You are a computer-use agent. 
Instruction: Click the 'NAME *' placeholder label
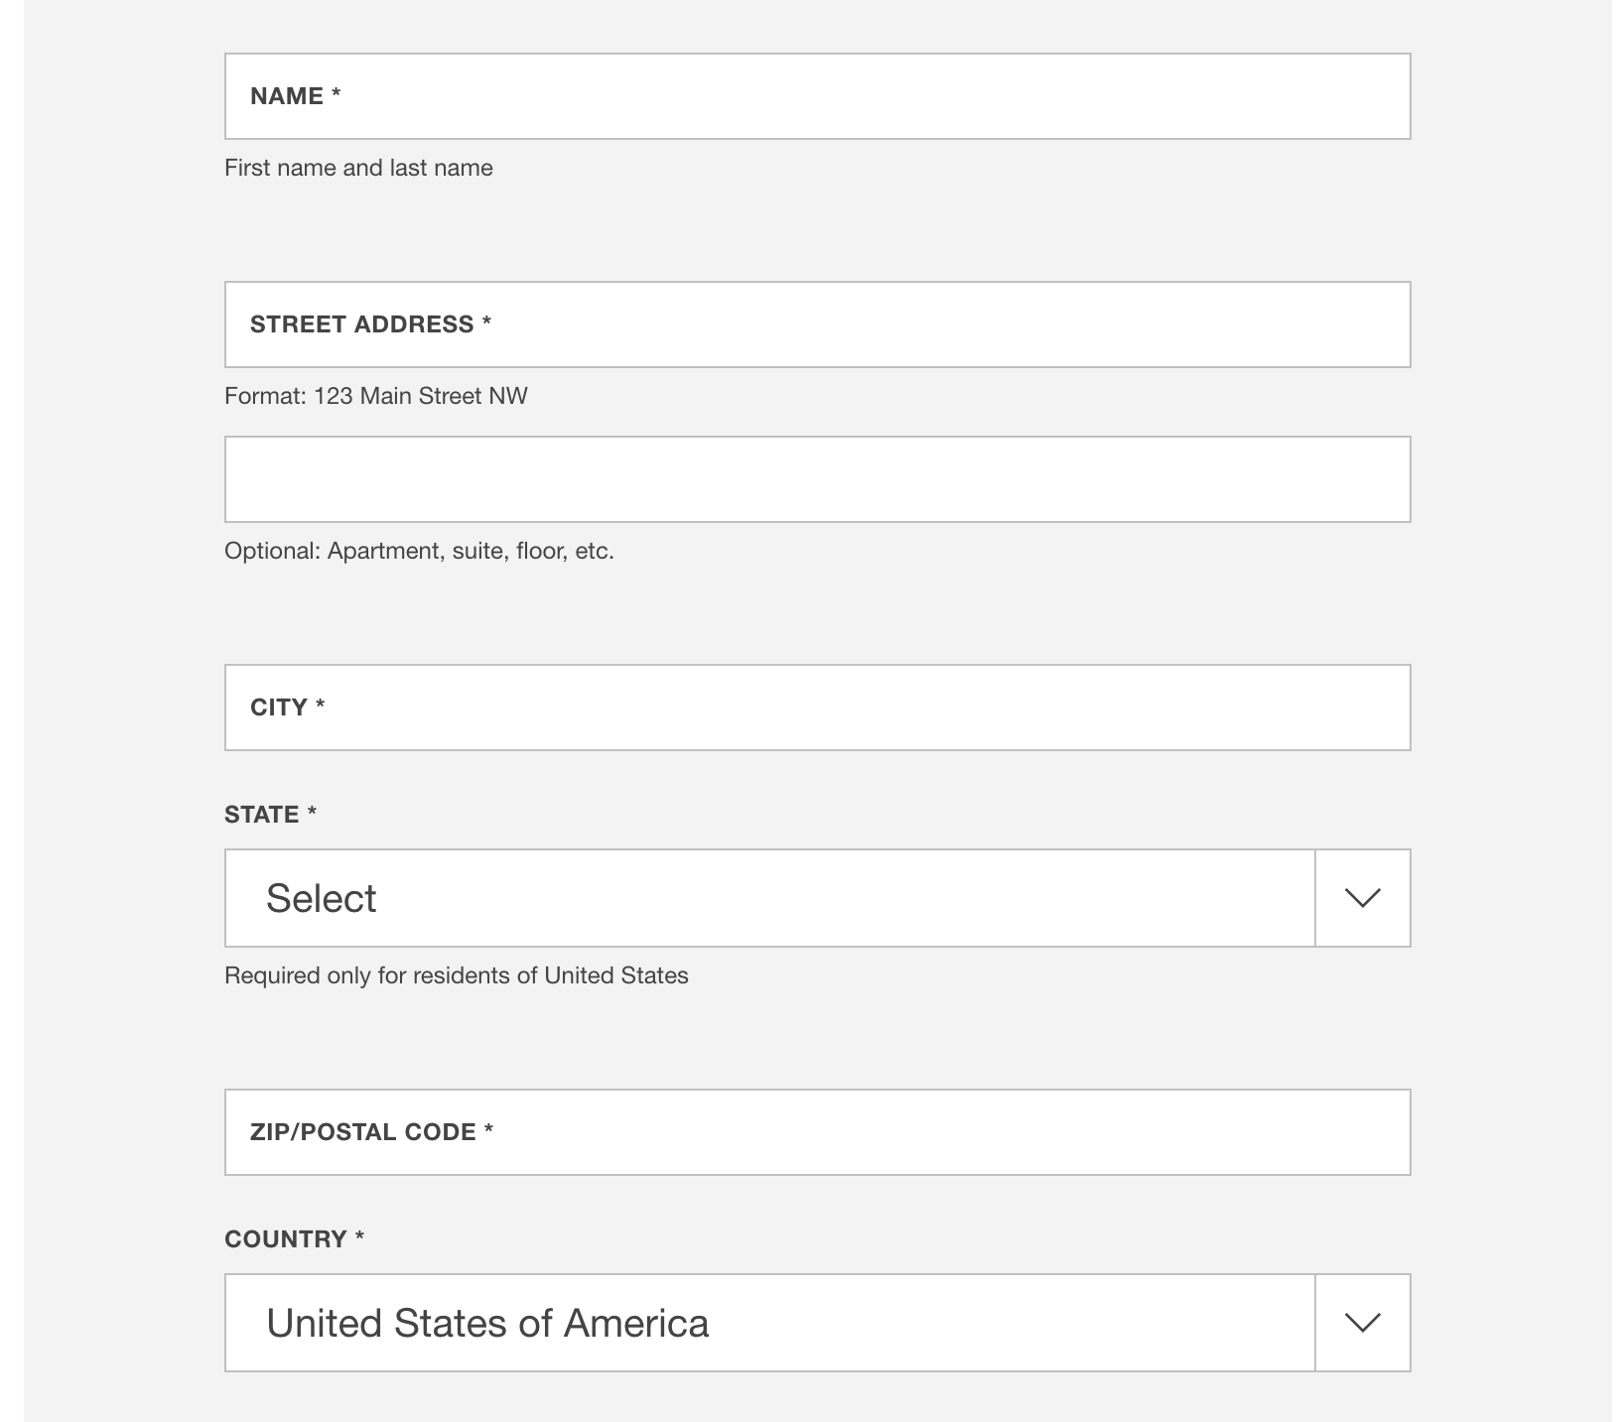point(295,96)
